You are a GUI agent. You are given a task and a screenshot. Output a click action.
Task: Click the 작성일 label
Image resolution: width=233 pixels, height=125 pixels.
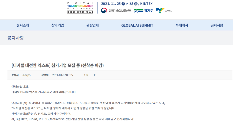click(45, 75)
